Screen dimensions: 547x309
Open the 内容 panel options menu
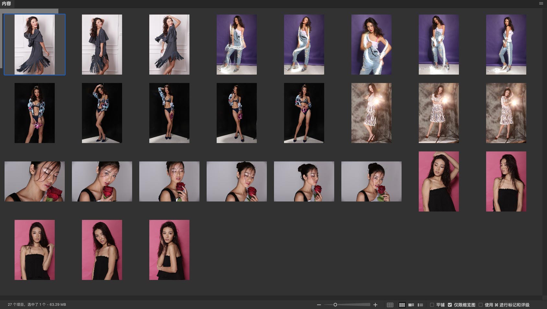coord(541,4)
